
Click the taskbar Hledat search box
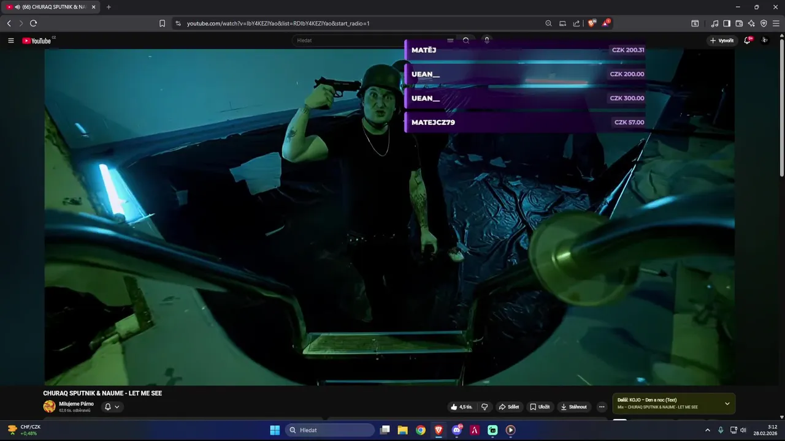(x=331, y=430)
